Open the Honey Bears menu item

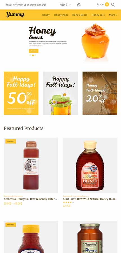coord(80,15)
